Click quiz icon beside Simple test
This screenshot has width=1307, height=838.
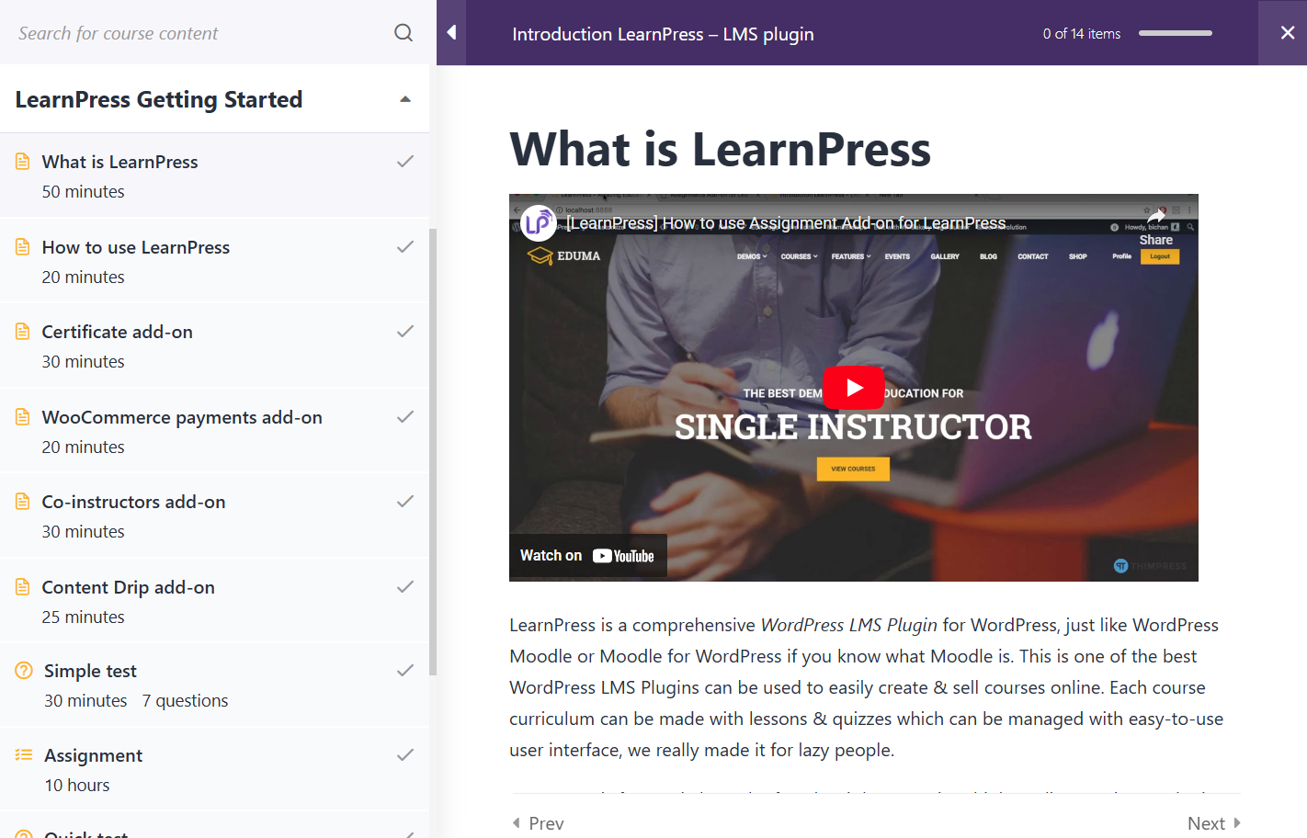click(24, 671)
